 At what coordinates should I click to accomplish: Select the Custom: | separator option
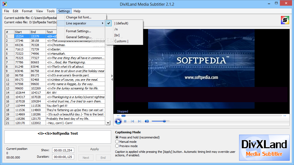[x=124, y=41]
